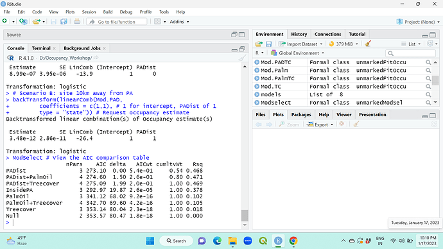The height and width of the screenshot is (249, 443).
Task: Clear the console with broom icon
Action: pos(242,58)
